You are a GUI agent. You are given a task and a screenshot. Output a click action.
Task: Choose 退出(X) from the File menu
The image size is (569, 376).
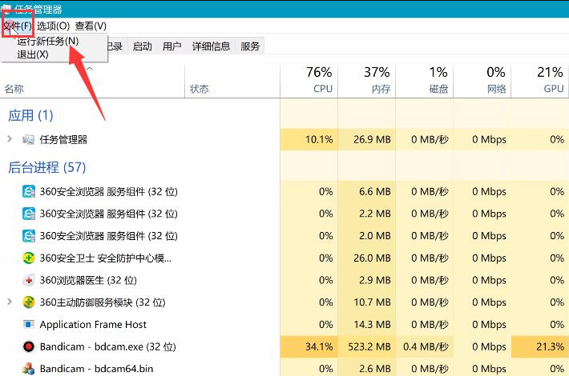33,54
